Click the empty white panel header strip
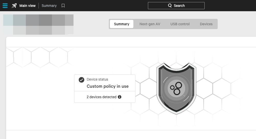The image size is (256, 139). (x=131, y=42)
